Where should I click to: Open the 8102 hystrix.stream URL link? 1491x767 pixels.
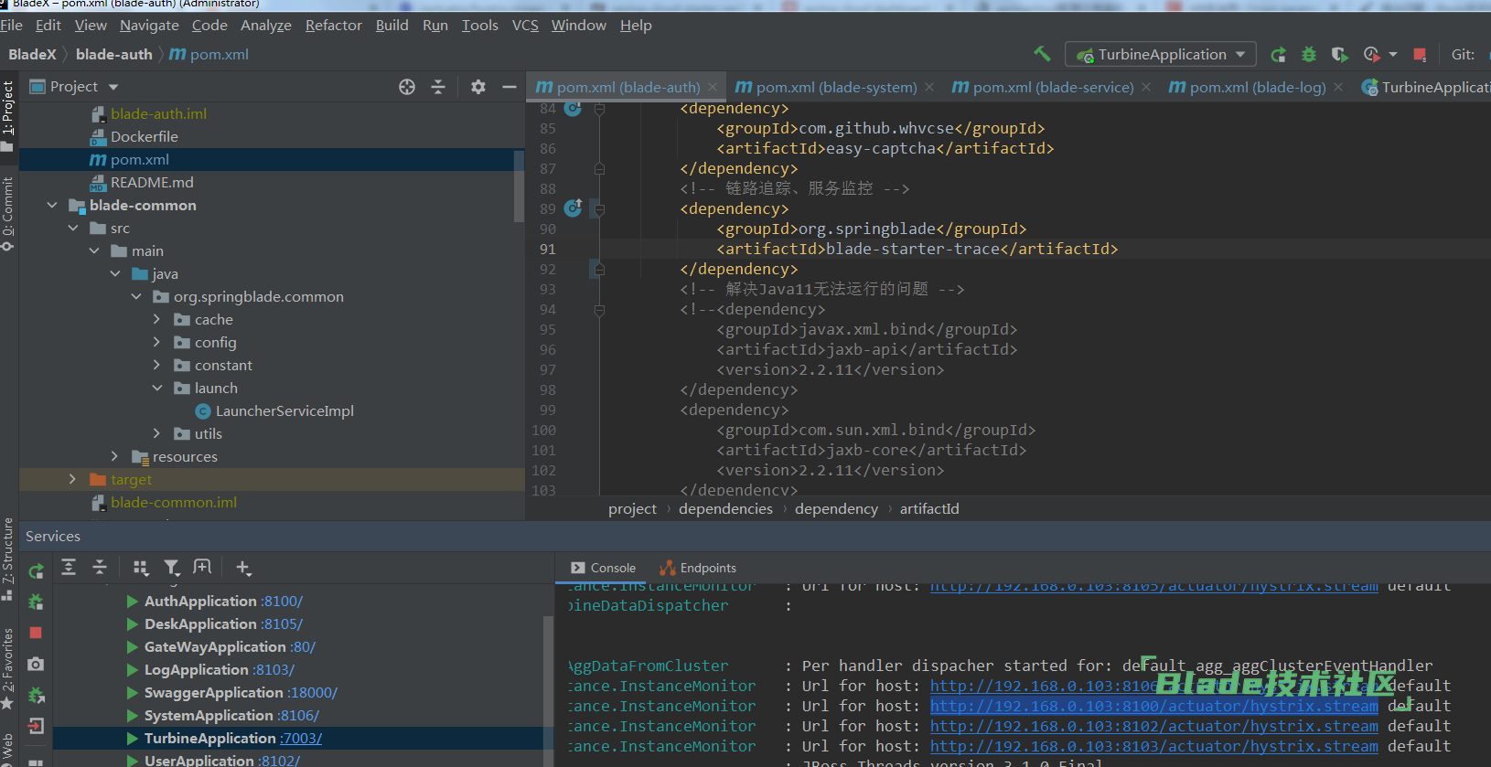(1153, 726)
